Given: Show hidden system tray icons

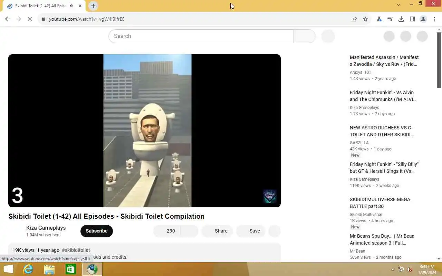Looking at the screenshot, I should 393,269.
